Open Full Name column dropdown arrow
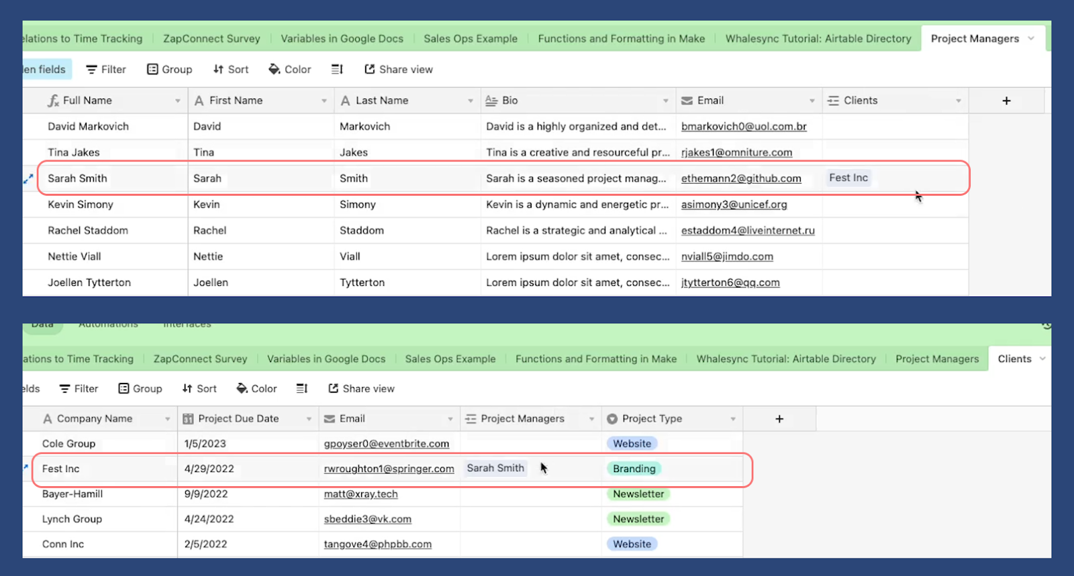 tap(178, 101)
